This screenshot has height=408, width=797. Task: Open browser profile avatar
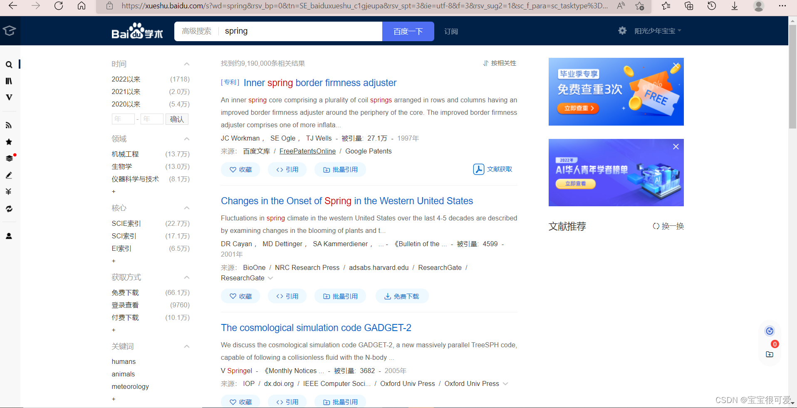(x=759, y=6)
